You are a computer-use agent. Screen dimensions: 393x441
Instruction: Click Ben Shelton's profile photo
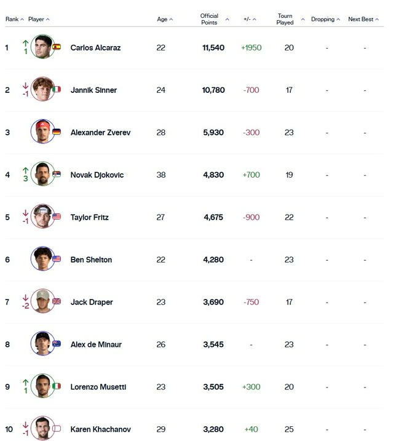43,258
